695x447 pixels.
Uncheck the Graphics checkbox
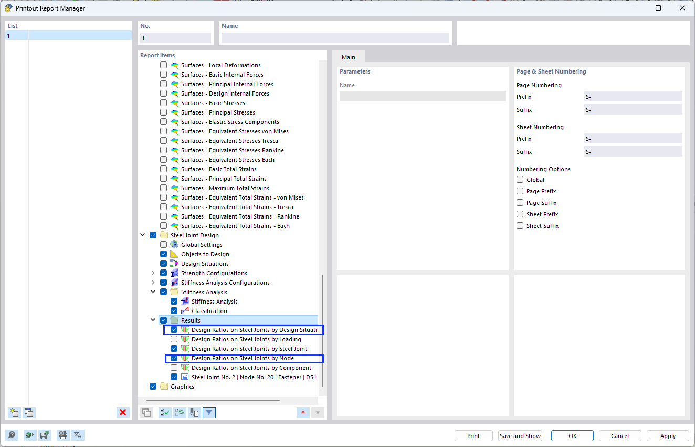pos(153,387)
